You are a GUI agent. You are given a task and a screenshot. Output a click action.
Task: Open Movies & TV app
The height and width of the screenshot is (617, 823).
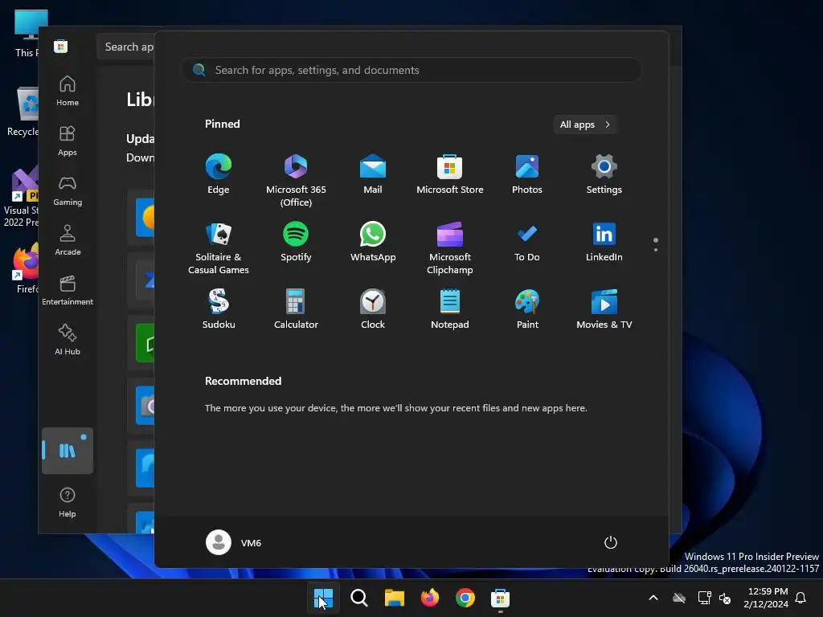pos(604,309)
